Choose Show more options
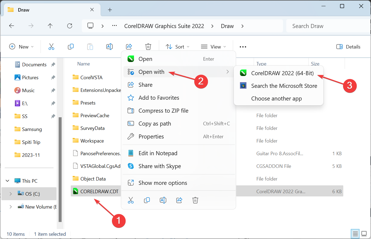Image resolution: width=371 pixels, height=239 pixels. tap(179, 183)
